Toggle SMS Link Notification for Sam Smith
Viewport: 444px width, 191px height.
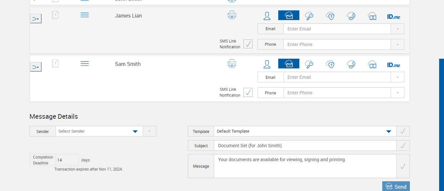click(x=248, y=92)
